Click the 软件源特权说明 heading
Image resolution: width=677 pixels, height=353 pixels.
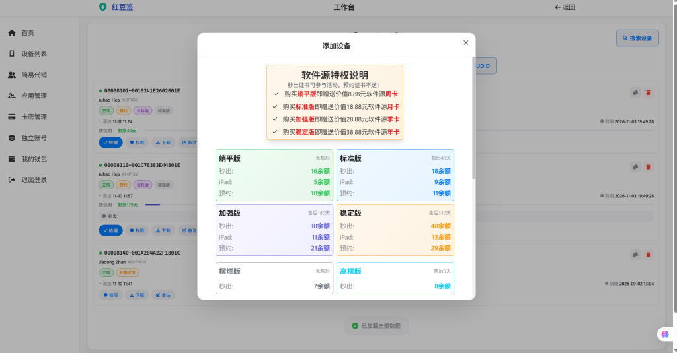[x=335, y=75]
